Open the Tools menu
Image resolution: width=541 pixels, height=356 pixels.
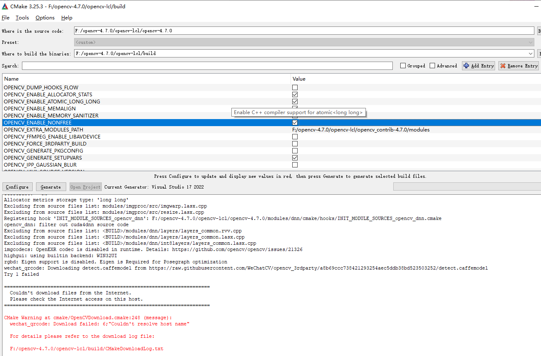point(22,17)
